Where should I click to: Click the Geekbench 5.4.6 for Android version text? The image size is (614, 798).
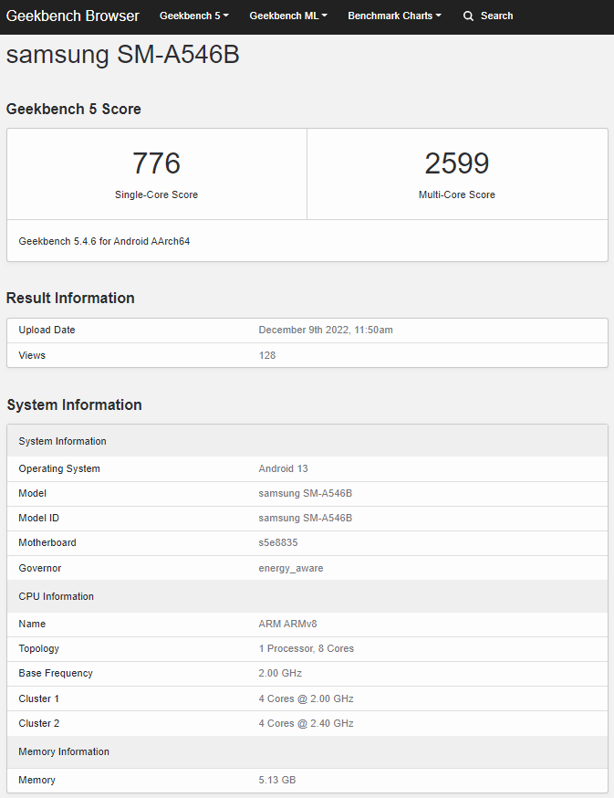[x=104, y=242]
